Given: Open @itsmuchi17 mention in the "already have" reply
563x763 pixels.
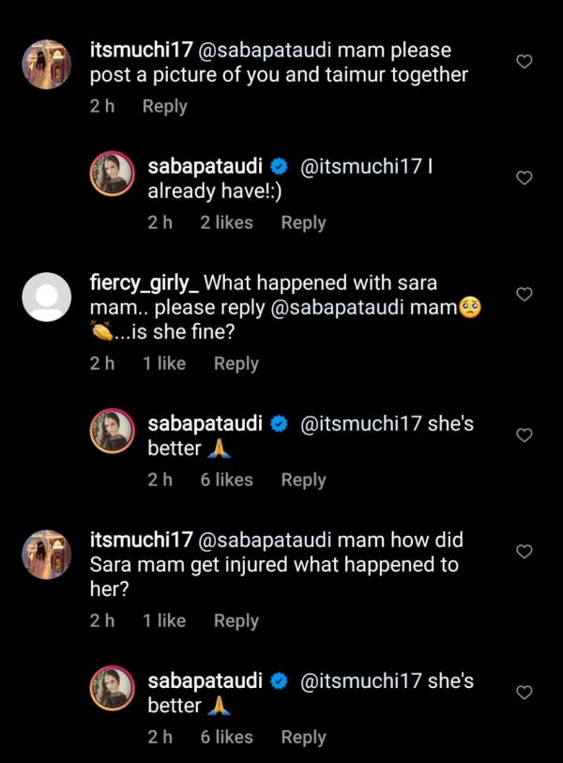Looking at the screenshot, I should click(359, 167).
